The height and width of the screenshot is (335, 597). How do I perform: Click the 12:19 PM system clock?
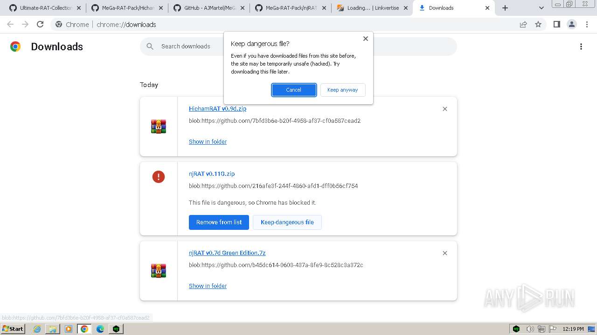pos(573,329)
